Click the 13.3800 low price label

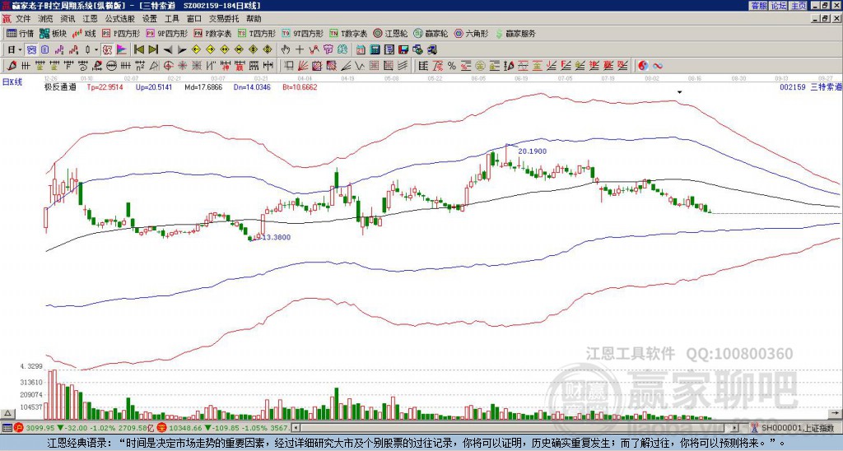point(276,238)
